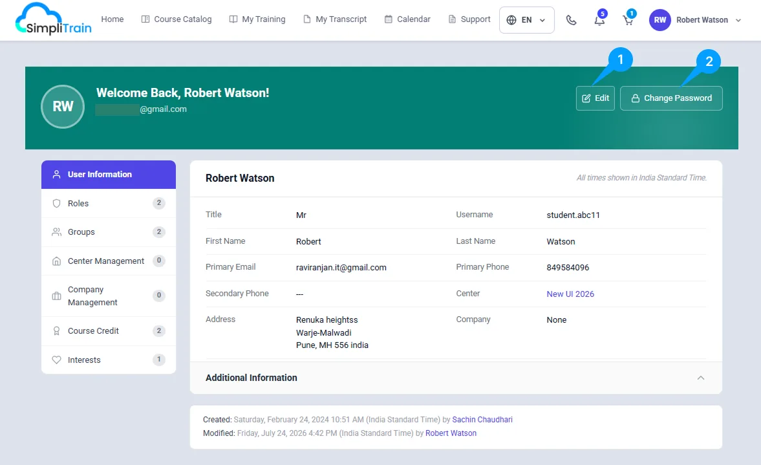The height and width of the screenshot is (465, 761).
Task: Click the Course Catalog book icon
Action: click(x=145, y=19)
